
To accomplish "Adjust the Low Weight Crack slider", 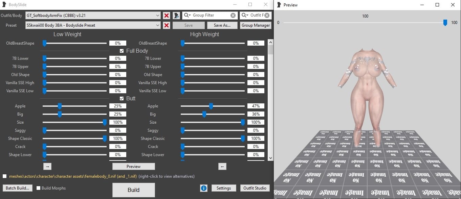I will point(44,147).
